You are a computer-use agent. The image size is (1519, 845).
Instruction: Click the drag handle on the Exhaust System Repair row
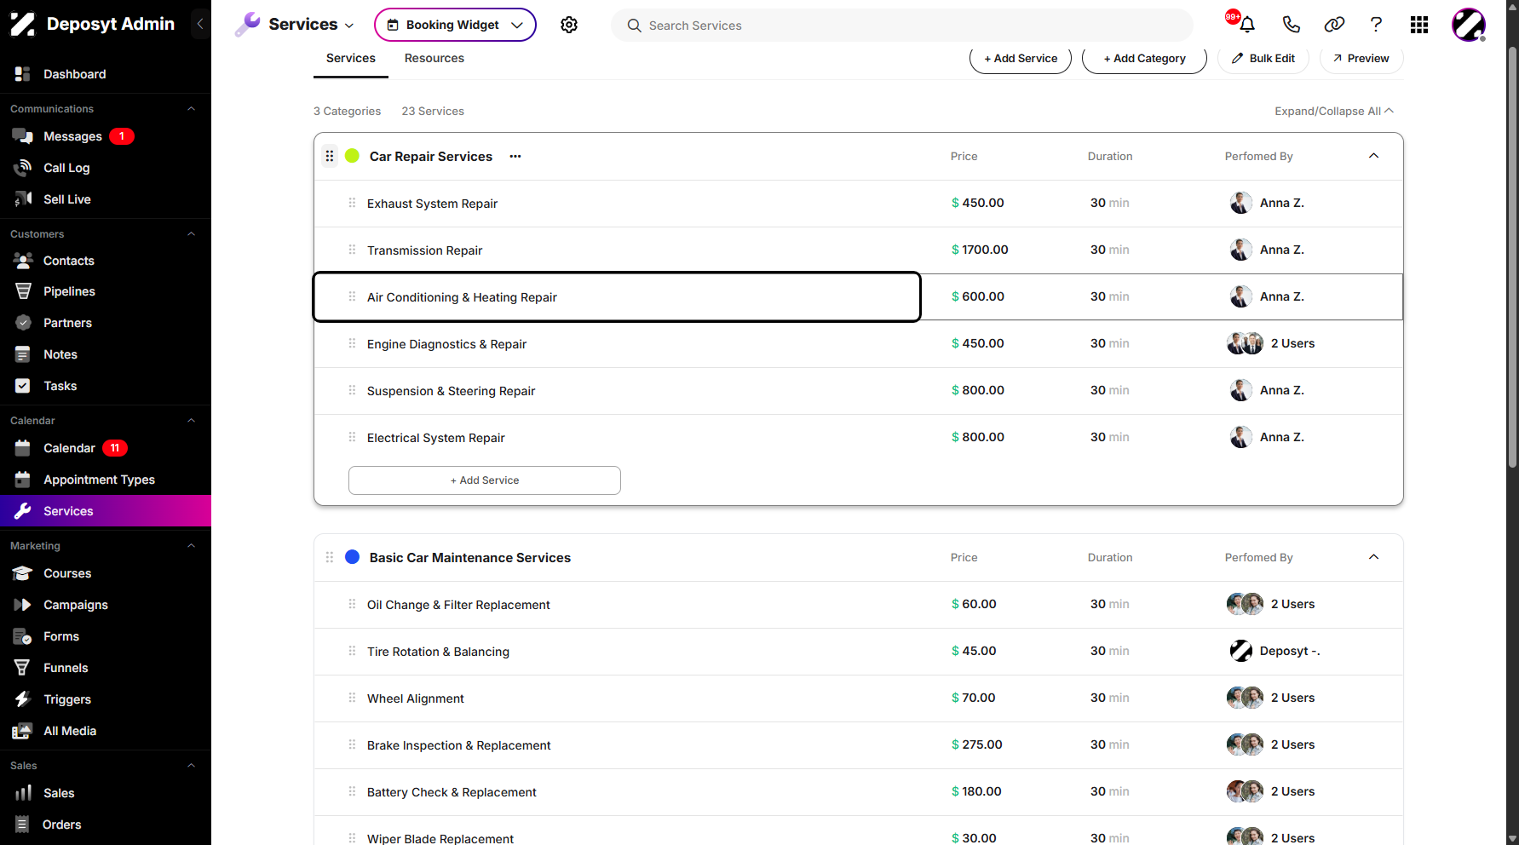tap(352, 203)
